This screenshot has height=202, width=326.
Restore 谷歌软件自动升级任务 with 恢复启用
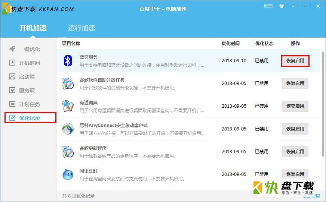tap(295, 83)
